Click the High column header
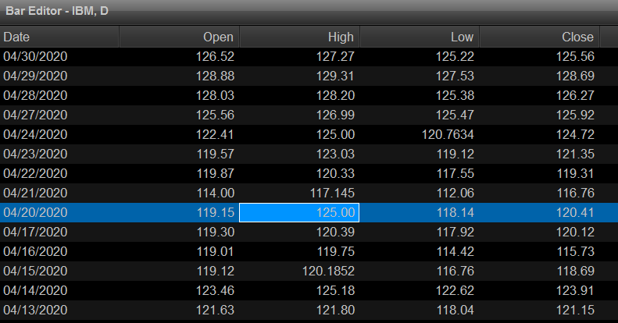Viewport: 618px width, 323px height. pos(299,37)
